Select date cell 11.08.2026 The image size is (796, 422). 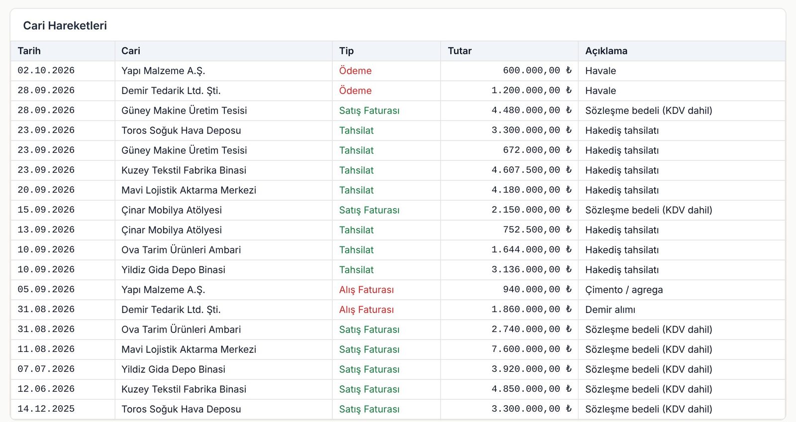[46, 349]
